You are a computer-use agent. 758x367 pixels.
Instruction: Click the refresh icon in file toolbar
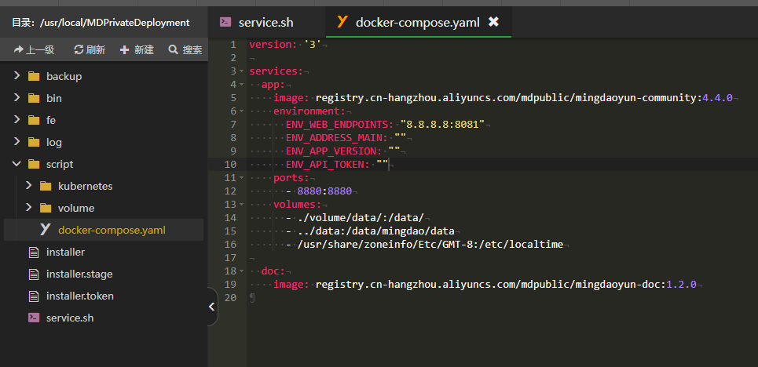(x=79, y=49)
